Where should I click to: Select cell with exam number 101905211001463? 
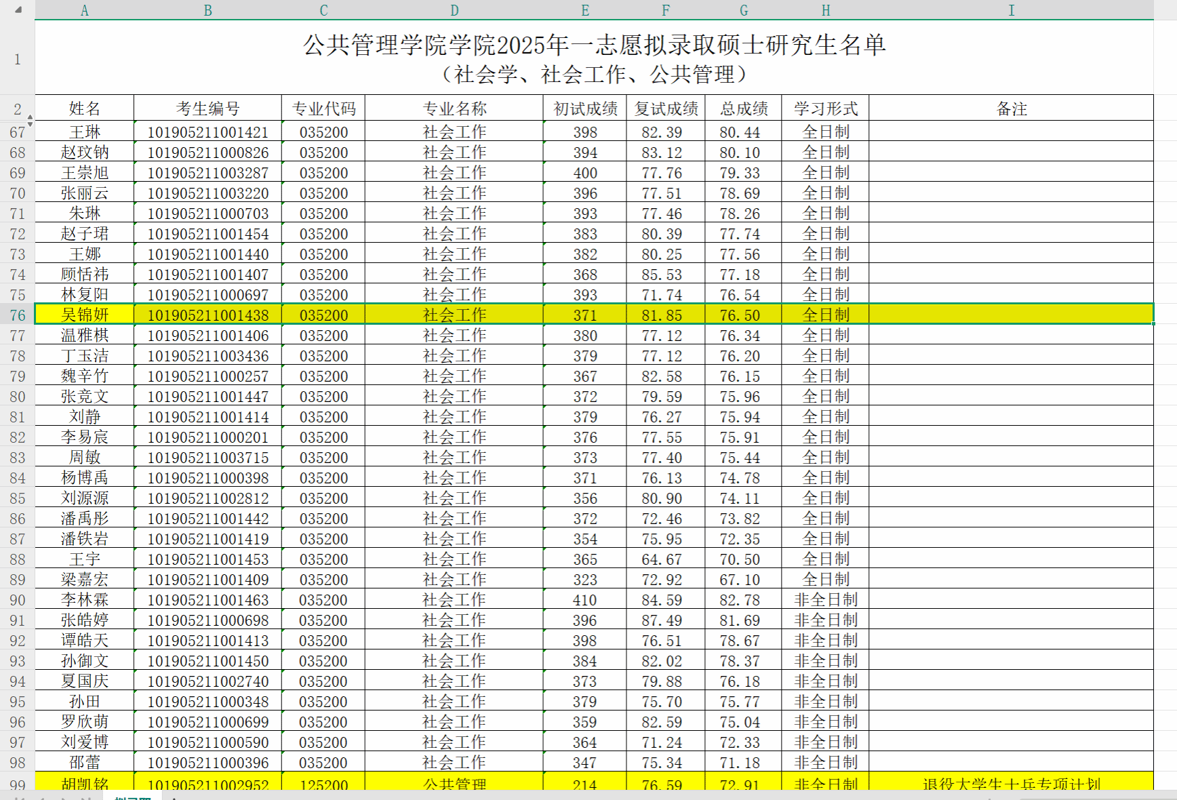pos(207,600)
